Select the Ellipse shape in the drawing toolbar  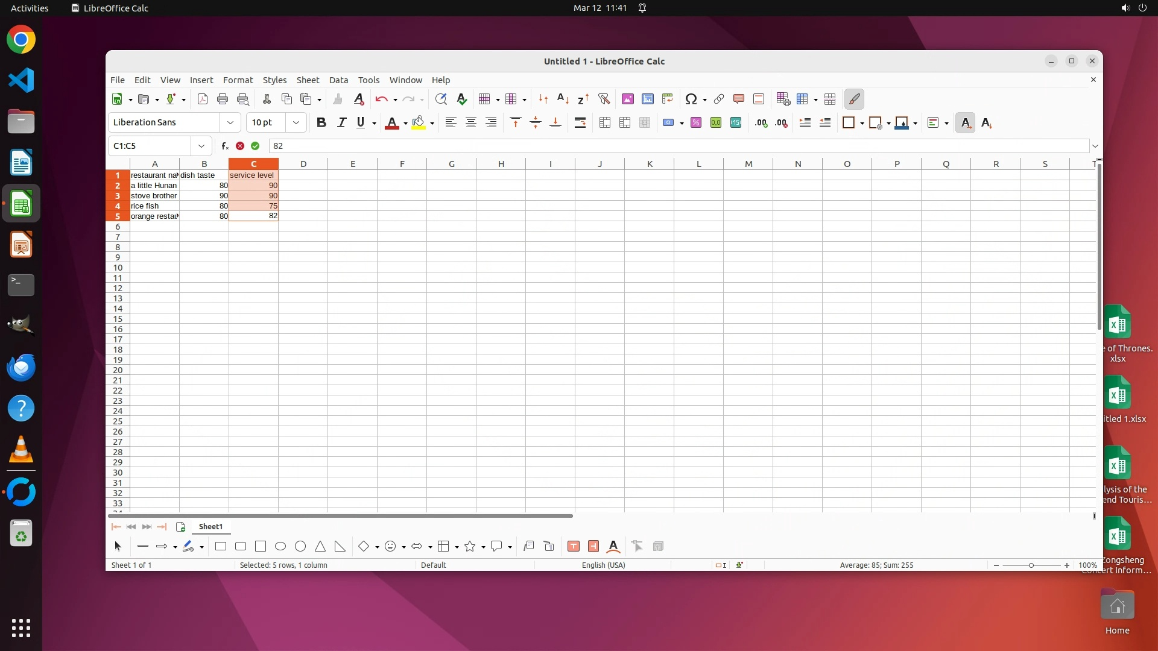tap(280, 547)
